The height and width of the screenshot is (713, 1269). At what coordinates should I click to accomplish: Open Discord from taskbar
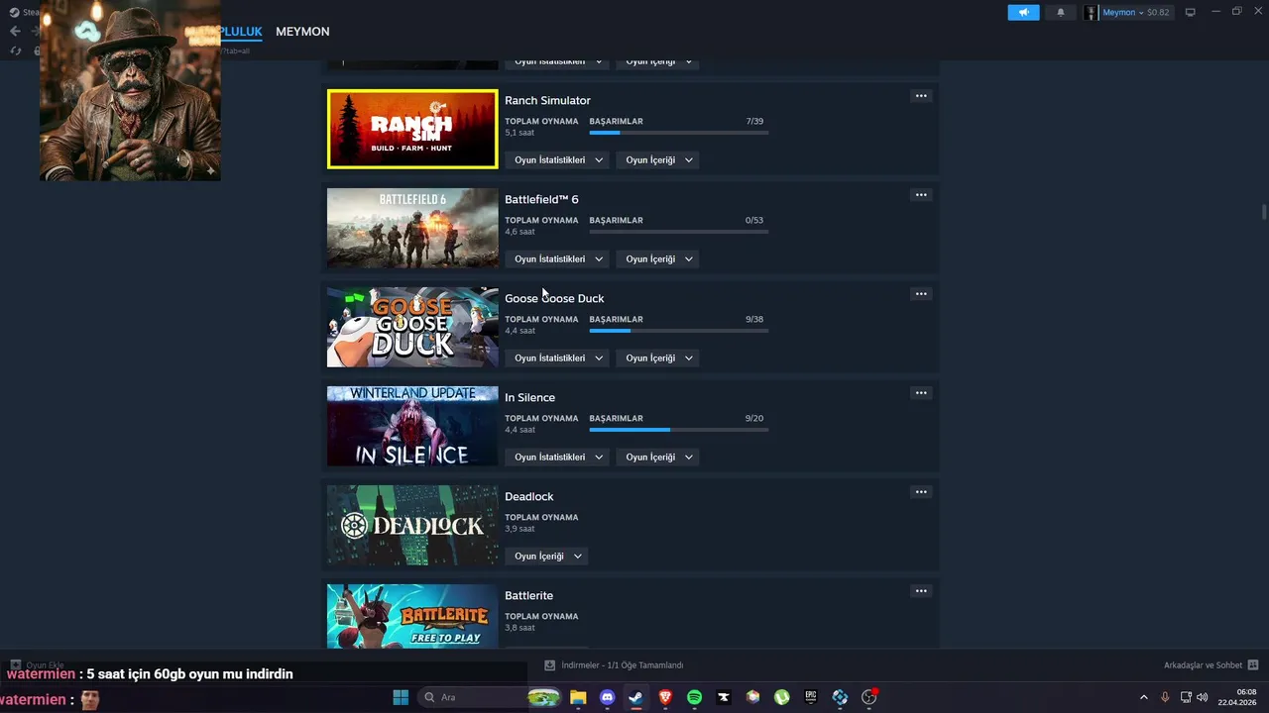608,697
